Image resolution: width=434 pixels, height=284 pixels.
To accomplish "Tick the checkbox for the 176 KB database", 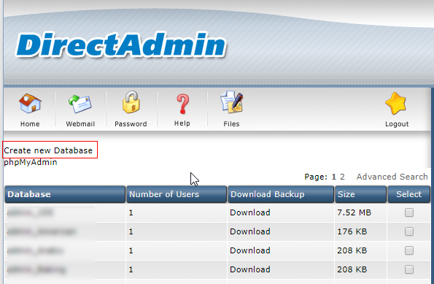I will [x=409, y=231].
